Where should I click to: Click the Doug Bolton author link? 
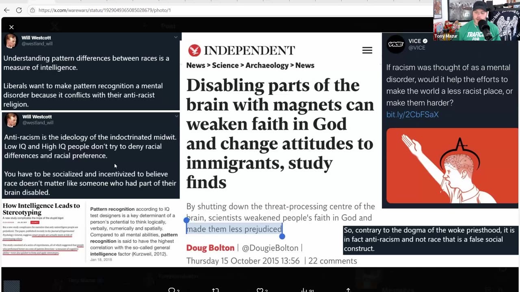[x=210, y=247]
